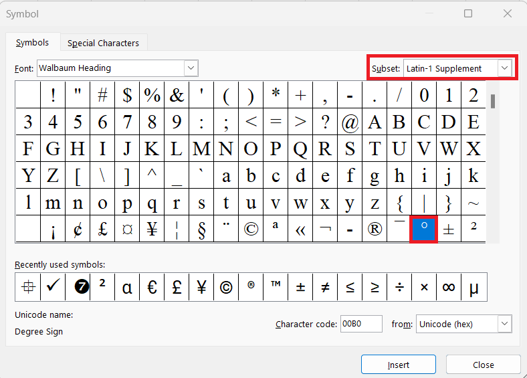527x378 pixels.
Task: Select the ampersand character in grid
Action: click(x=177, y=94)
